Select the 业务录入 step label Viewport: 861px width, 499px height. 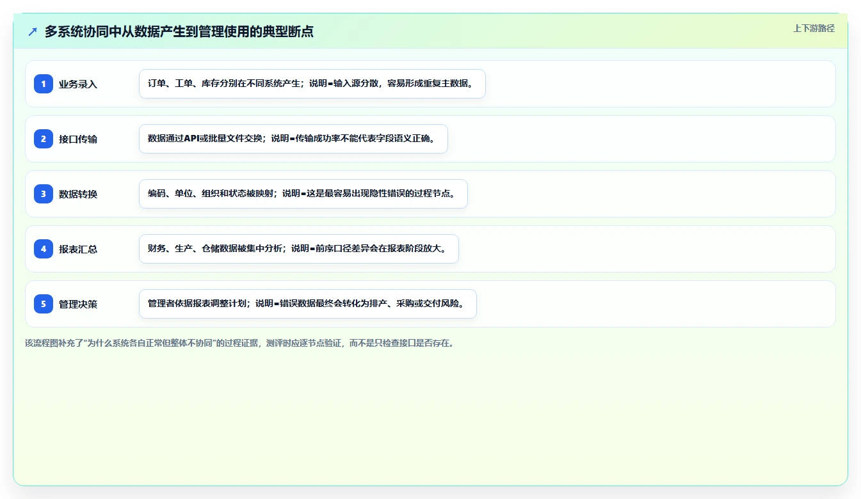click(78, 84)
